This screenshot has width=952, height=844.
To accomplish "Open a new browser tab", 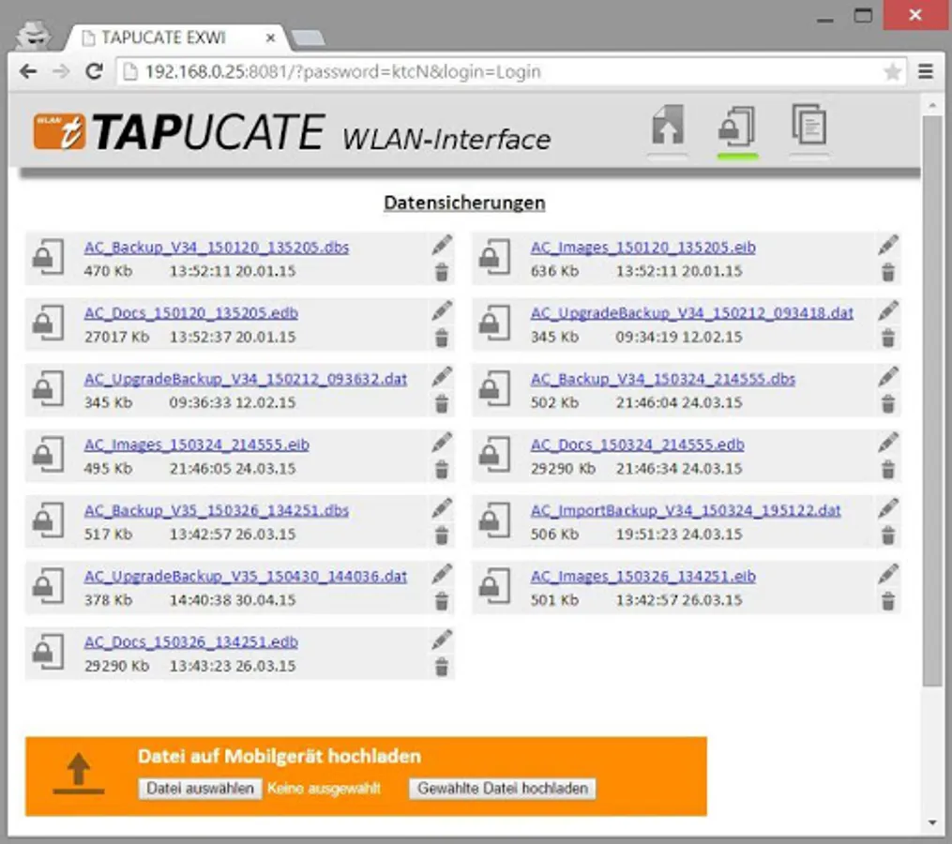I will tap(308, 38).
